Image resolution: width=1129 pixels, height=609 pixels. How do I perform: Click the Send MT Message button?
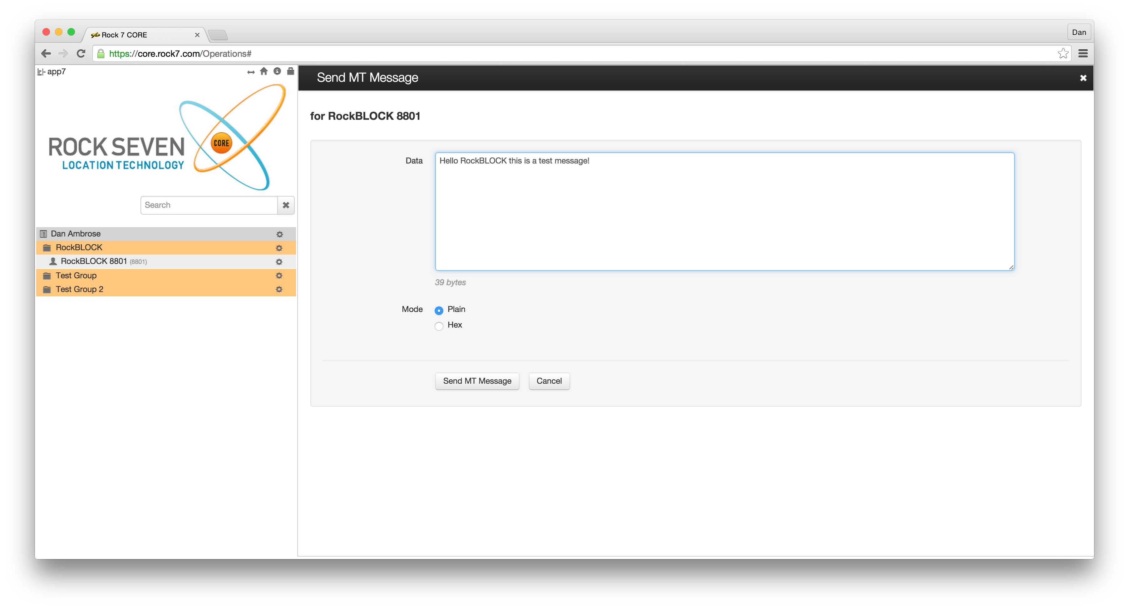(477, 381)
